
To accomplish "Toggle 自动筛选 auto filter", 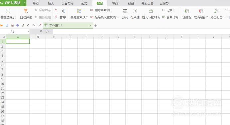I will (x=26, y=14).
